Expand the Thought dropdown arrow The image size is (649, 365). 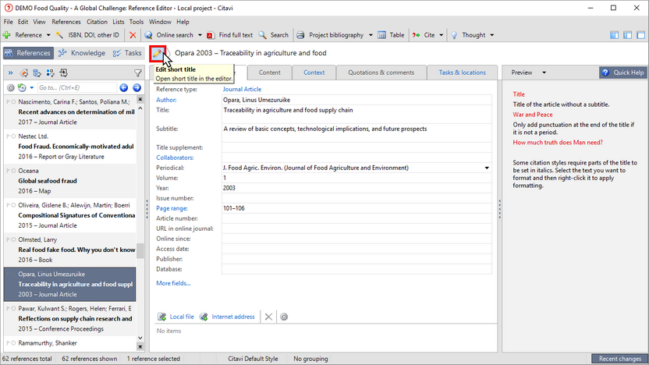coord(491,35)
